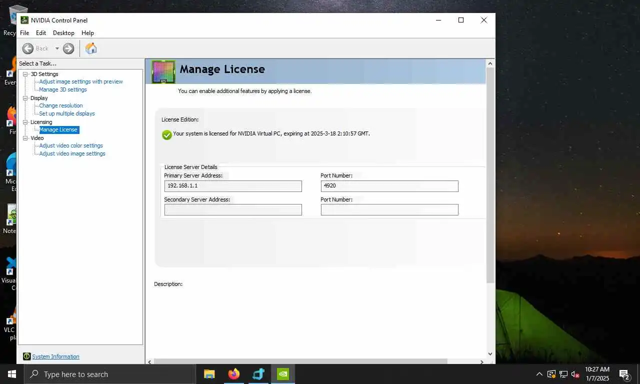Click the NVIDIA Control Panel taskbar icon

point(283,374)
